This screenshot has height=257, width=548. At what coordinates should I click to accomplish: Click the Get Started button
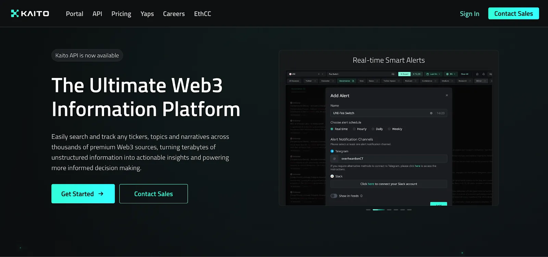tap(83, 194)
